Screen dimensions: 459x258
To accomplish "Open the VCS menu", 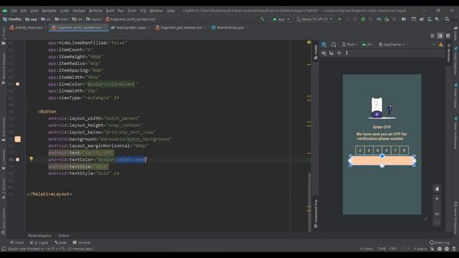I will tap(143, 11).
